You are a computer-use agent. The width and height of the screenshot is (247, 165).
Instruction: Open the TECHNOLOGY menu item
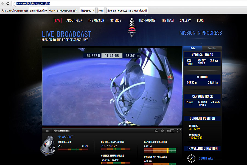(147, 20)
